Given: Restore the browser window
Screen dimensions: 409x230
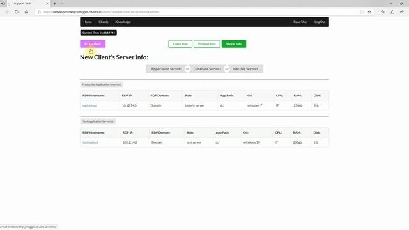Looking at the screenshot, I should point(401,4).
